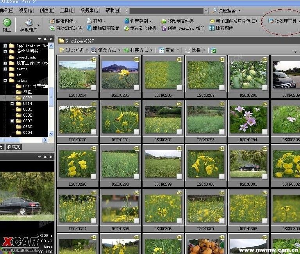This screenshot has width=300, height=254.
Task: Select the eerta folder in tree
Action: (18, 69)
